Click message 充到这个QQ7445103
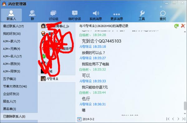Viewport: 187px width, 123px height. pyautogui.click(x=102, y=41)
